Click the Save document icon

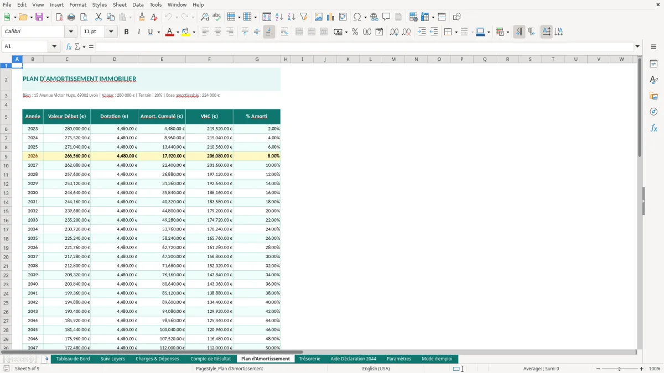pyautogui.click(x=39, y=17)
